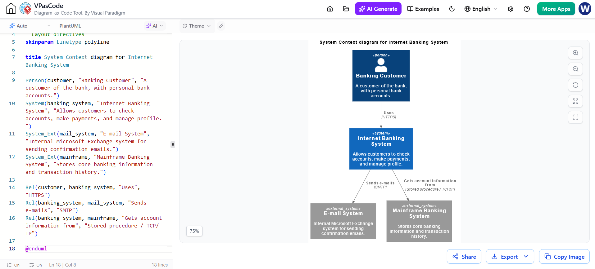Expand the Auto detection dropdown
595x269 pixels.
[30, 26]
